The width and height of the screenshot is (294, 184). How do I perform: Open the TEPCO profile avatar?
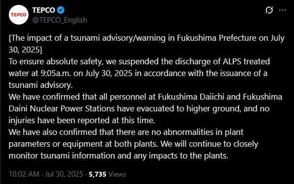19,15
